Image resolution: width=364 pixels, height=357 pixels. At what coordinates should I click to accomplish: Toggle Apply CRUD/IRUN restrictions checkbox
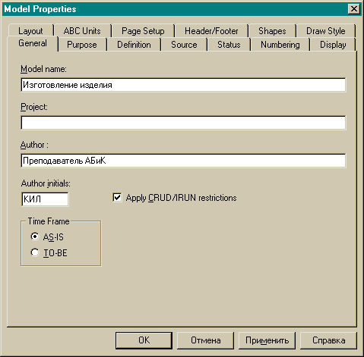[117, 198]
